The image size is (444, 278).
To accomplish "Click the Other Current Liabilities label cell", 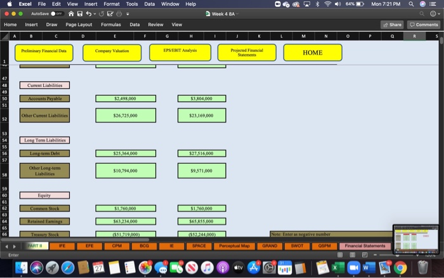I will click(x=44, y=116).
